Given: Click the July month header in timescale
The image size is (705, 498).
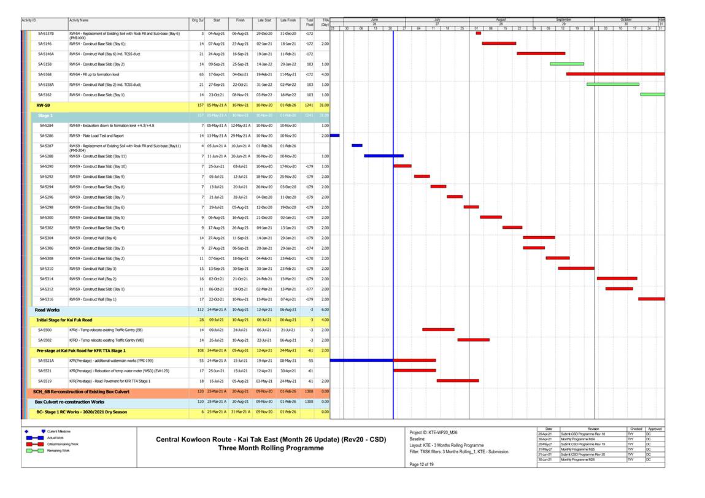Looking at the screenshot, I should pos(437,20).
